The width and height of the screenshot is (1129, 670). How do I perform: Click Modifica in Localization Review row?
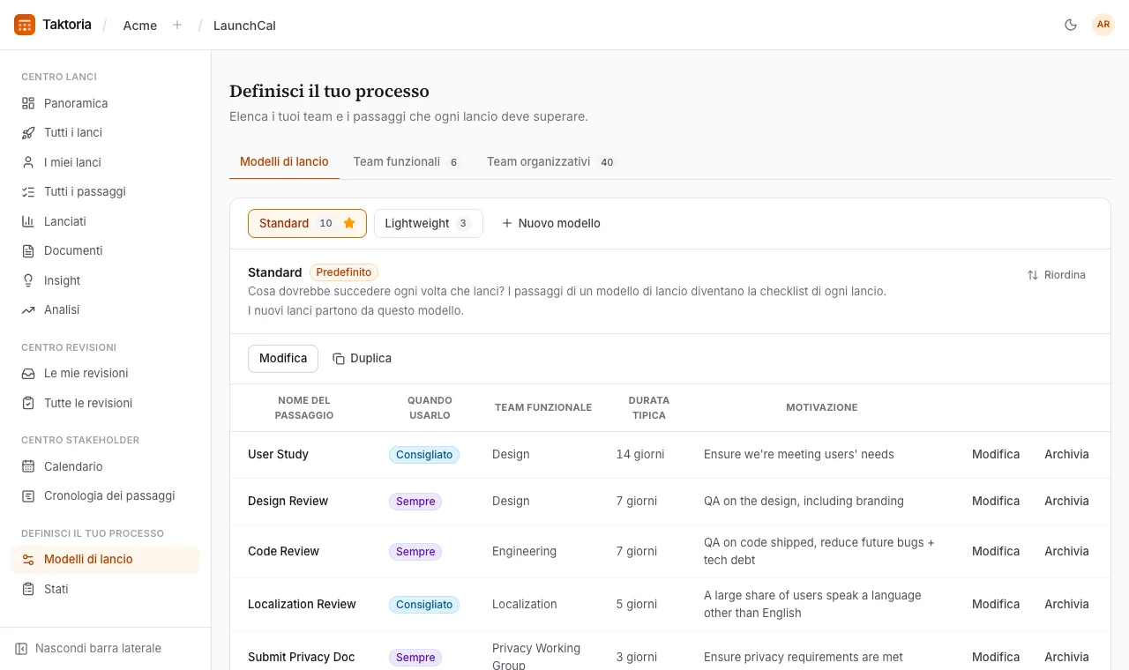[996, 604]
